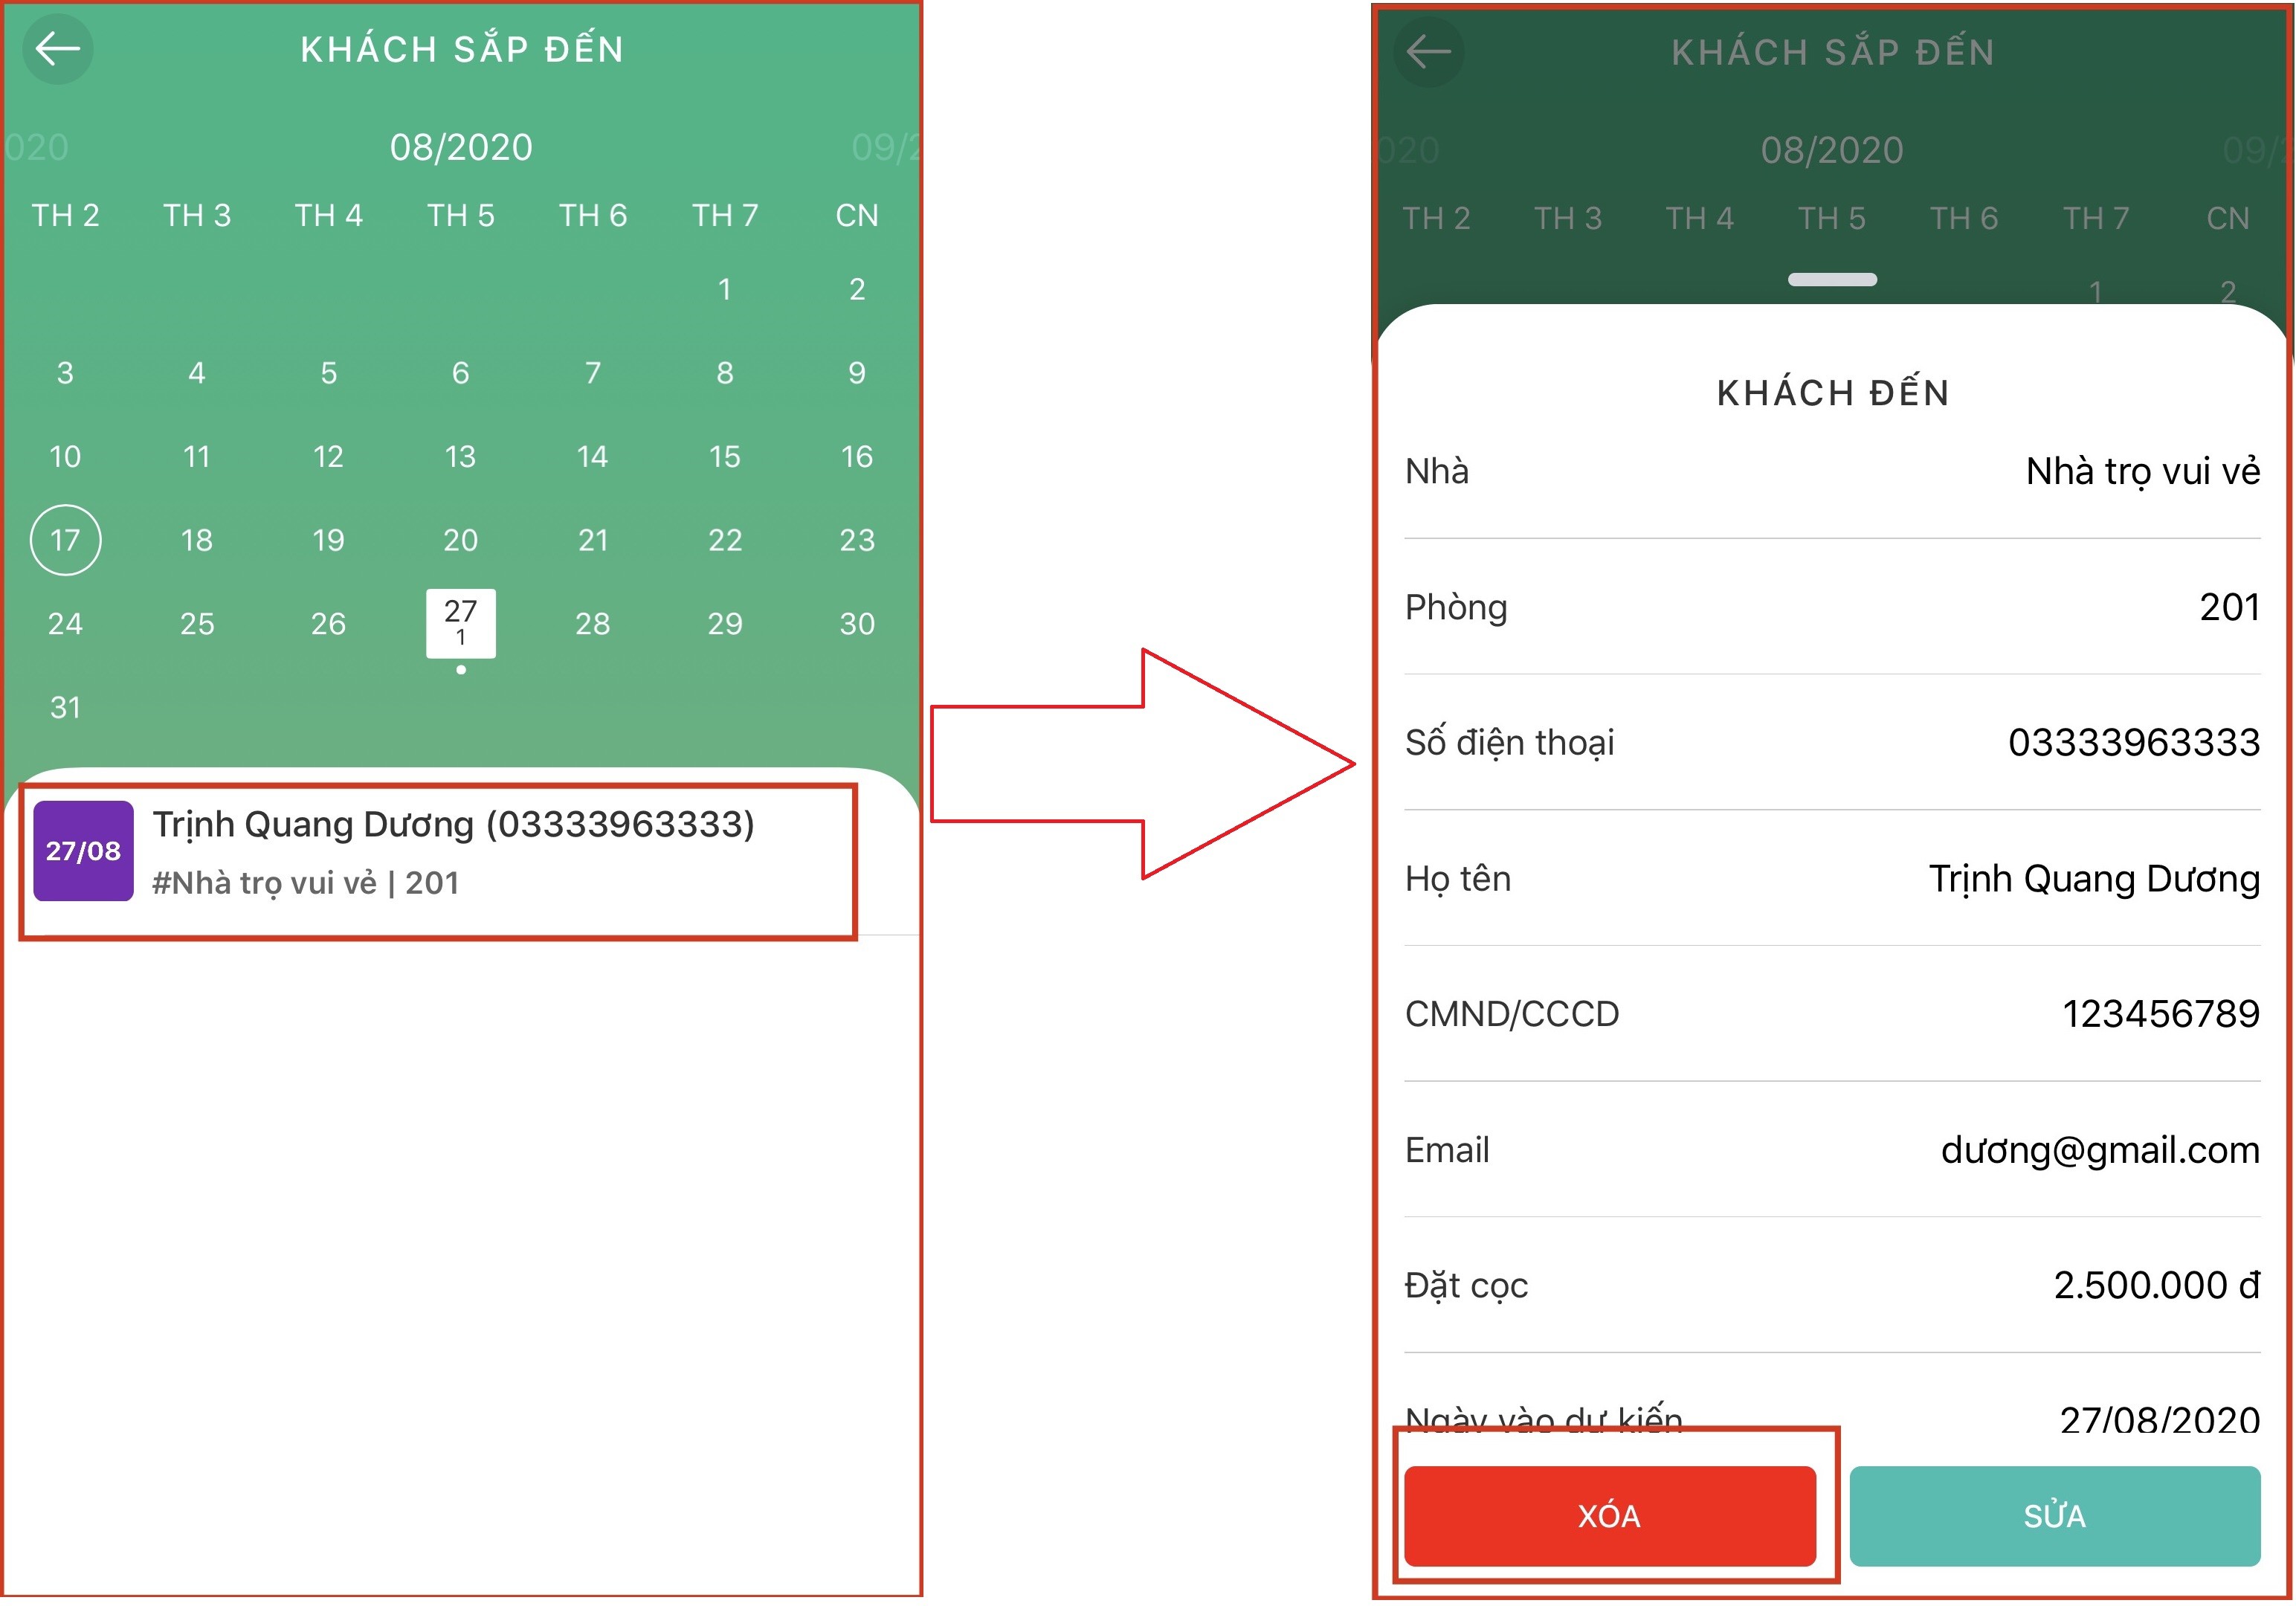
Task: Select highlighted day 27 in calendar
Action: [460, 623]
